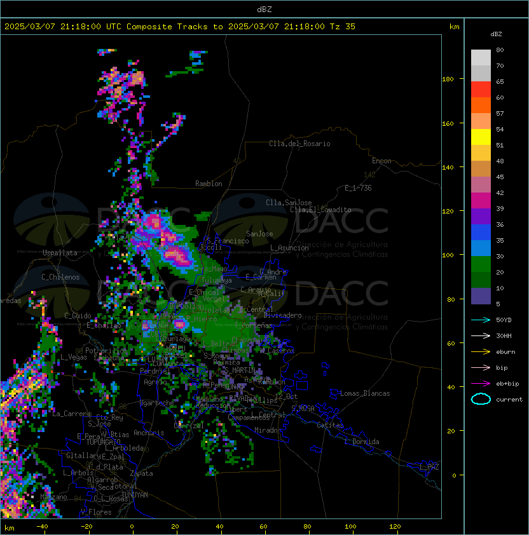The width and height of the screenshot is (529, 535).
Task: Click the Manzano map label
Action: (53, 497)
